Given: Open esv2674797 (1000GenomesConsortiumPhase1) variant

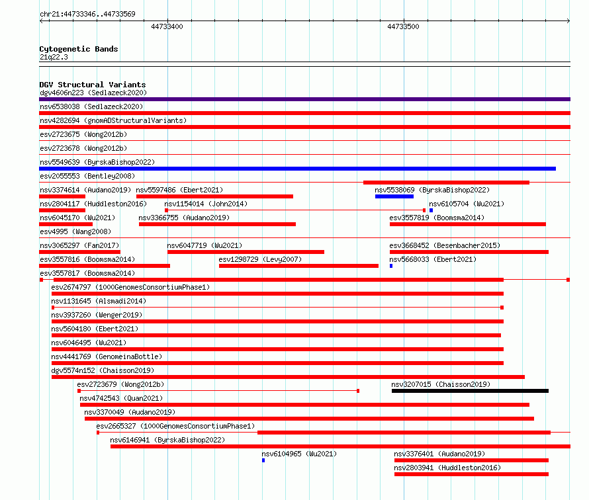Looking at the screenshot, I should [x=130, y=287].
